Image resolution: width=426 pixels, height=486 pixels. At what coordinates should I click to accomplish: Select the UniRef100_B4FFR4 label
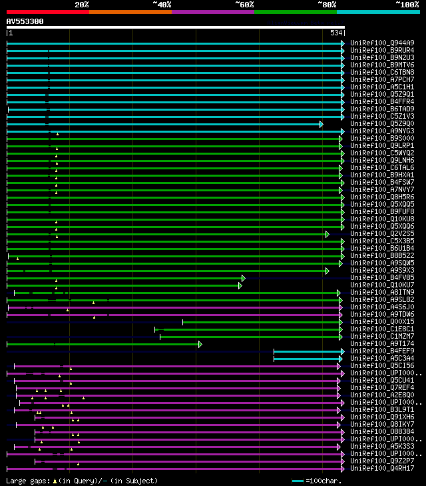[382, 101]
